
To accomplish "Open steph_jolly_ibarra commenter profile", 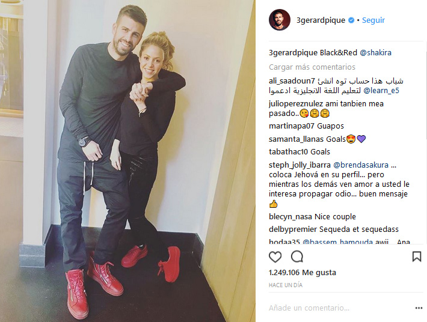I will [300, 165].
